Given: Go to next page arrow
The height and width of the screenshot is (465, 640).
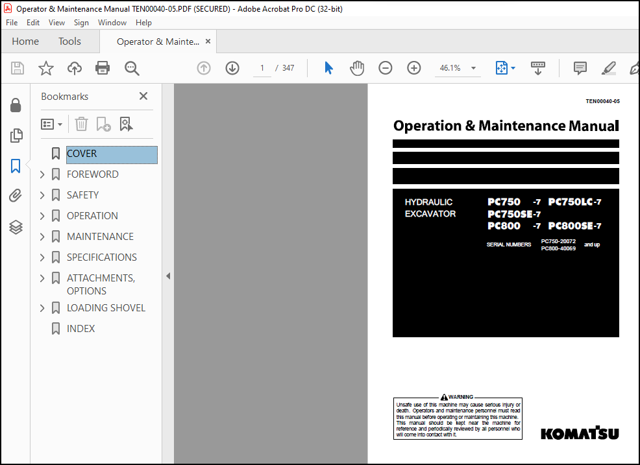Looking at the screenshot, I should pos(232,68).
